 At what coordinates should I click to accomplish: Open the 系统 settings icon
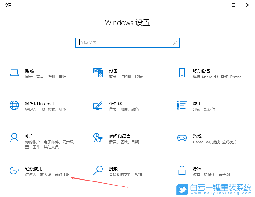[14, 73]
